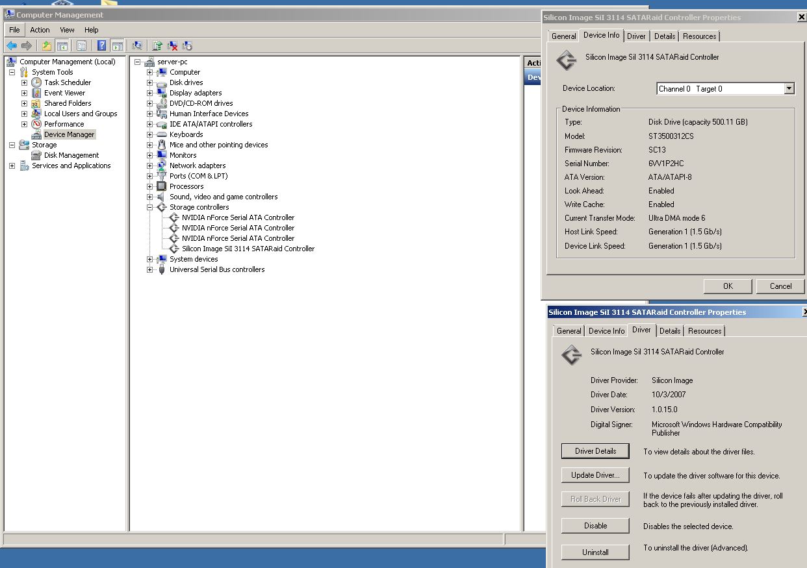807x568 pixels.
Task: Collapse the Storage controllers category
Action: point(149,207)
